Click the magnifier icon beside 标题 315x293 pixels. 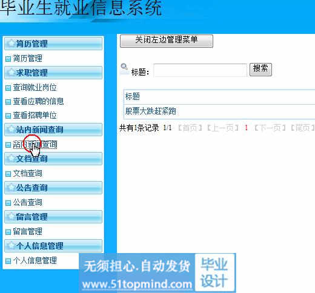coord(124,67)
